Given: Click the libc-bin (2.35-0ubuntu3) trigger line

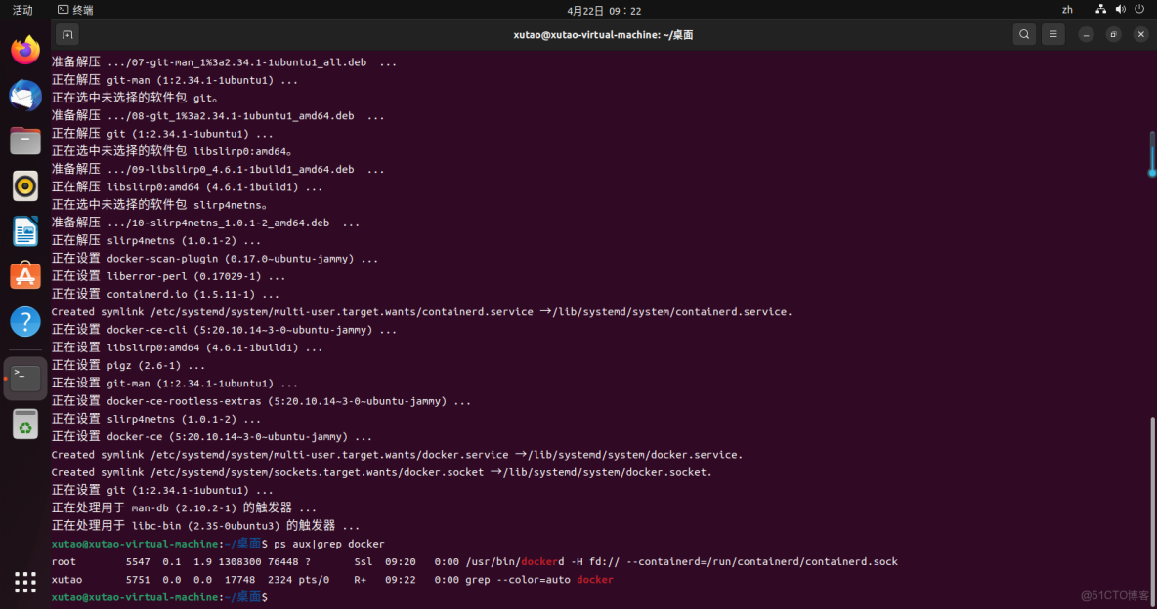Looking at the screenshot, I should (x=206, y=526).
